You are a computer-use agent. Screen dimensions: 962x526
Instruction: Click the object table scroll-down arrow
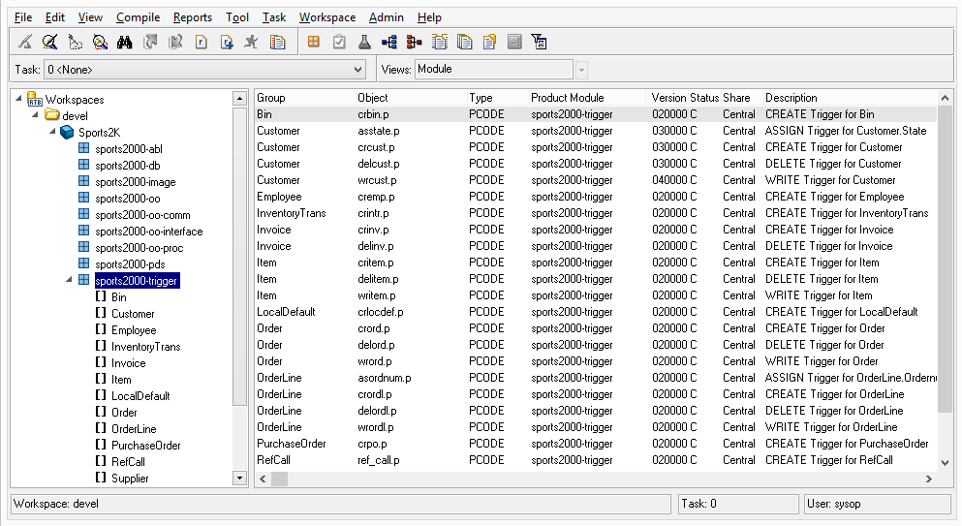(945, 463)
